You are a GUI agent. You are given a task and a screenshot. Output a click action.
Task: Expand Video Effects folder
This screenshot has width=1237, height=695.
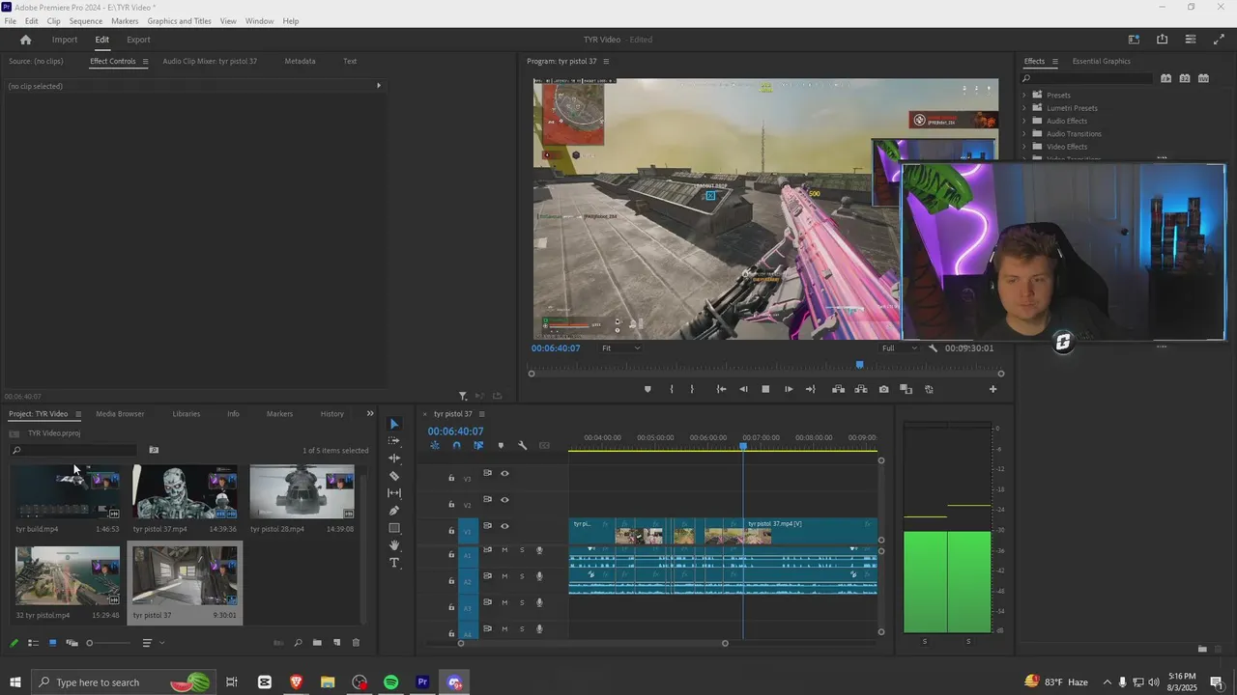tap(1024, 147)
